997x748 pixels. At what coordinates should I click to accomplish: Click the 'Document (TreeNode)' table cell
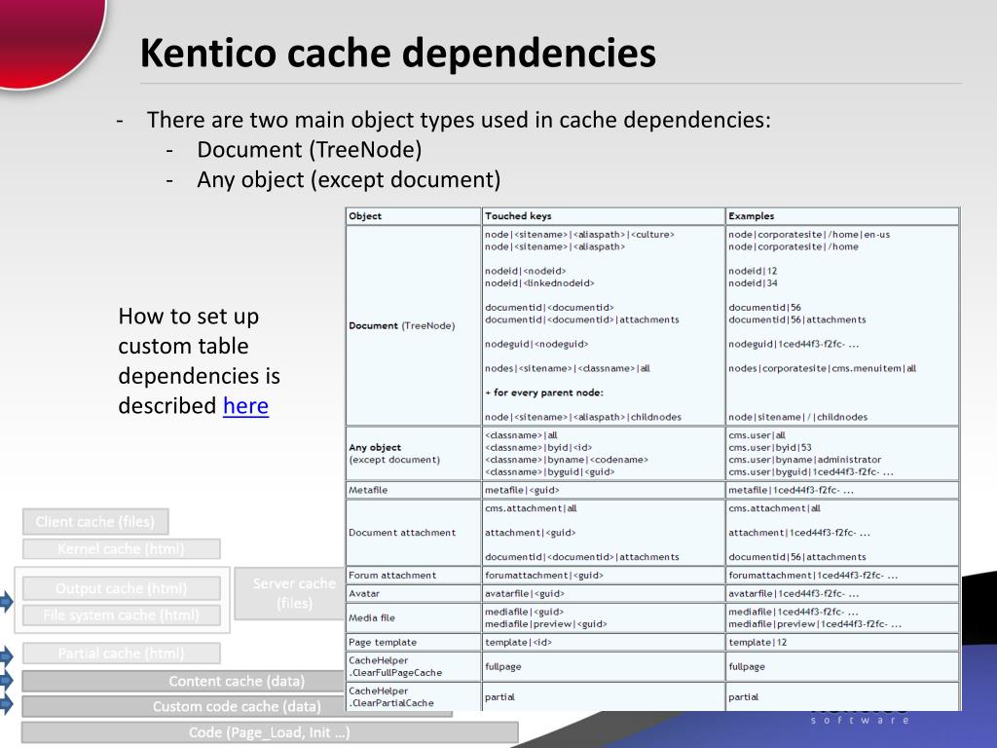[413, 325]
